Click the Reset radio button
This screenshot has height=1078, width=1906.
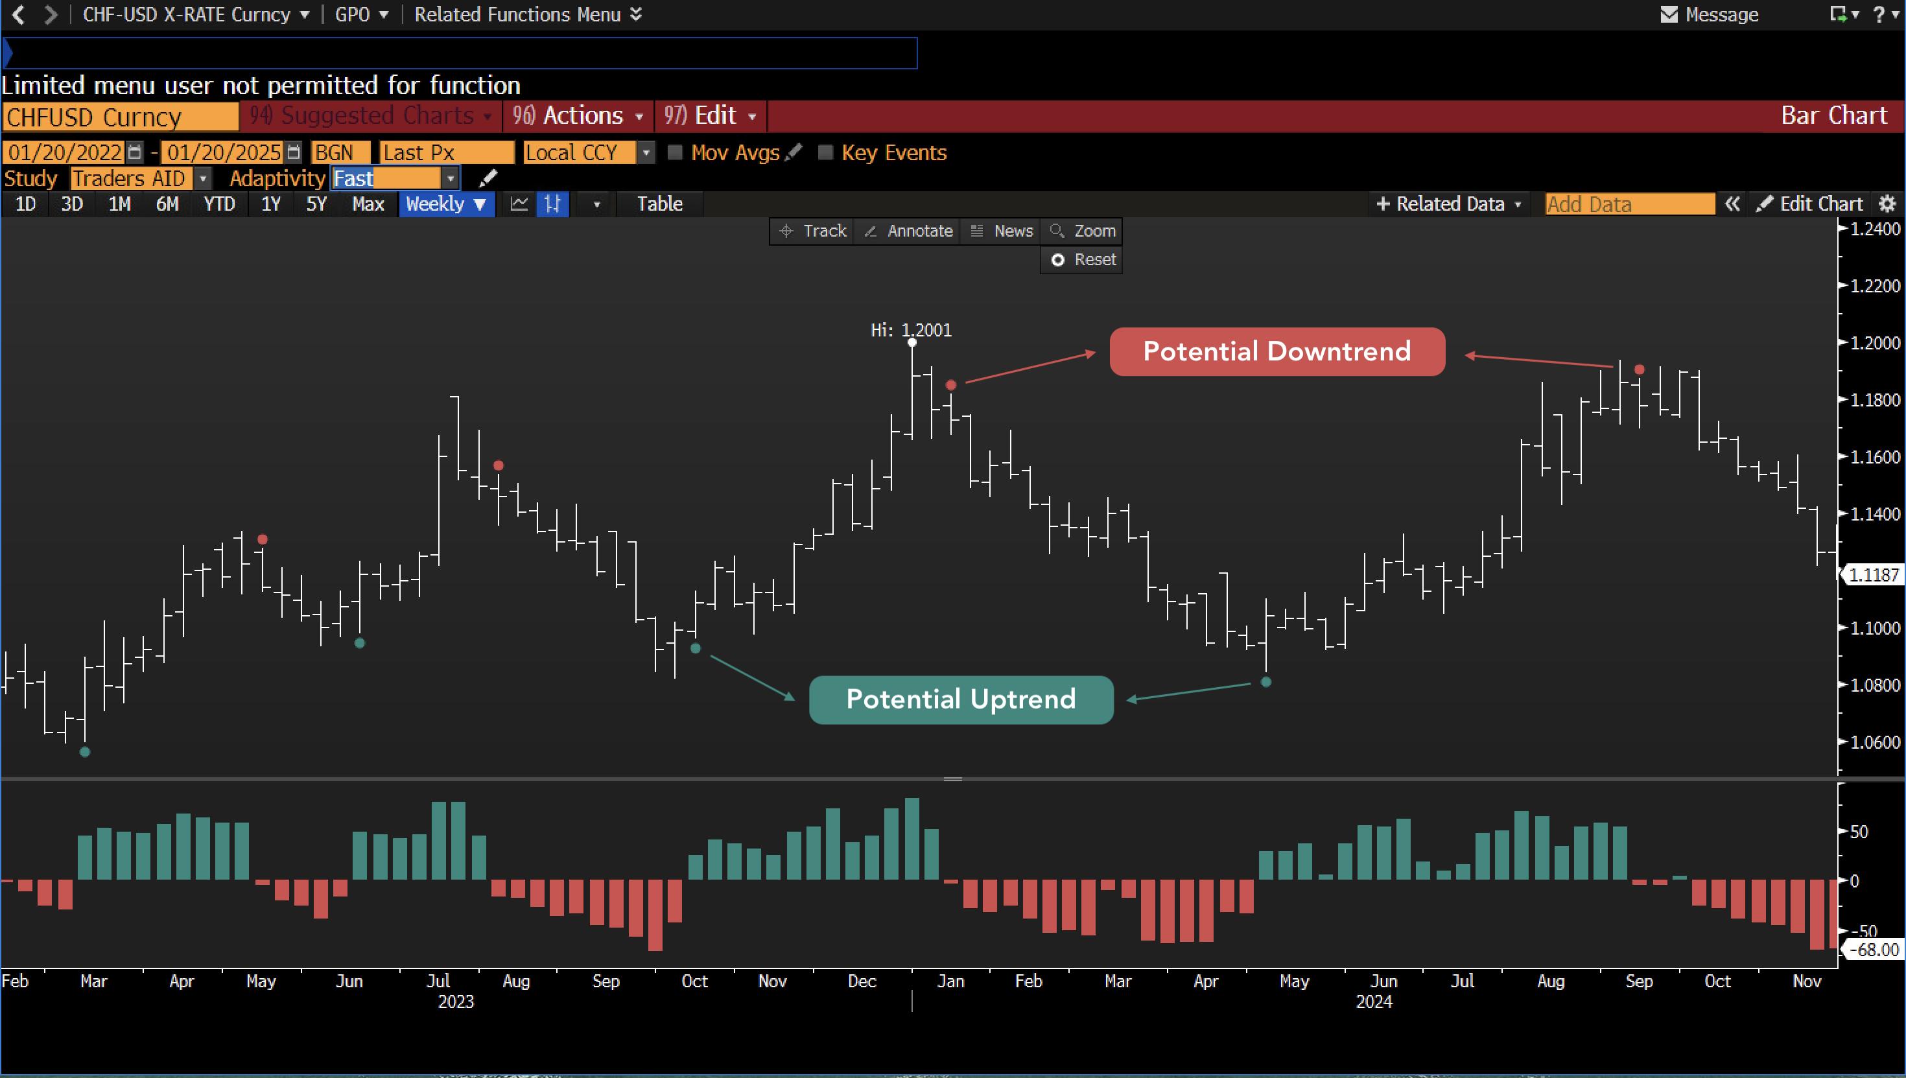tap(1057, 260)
